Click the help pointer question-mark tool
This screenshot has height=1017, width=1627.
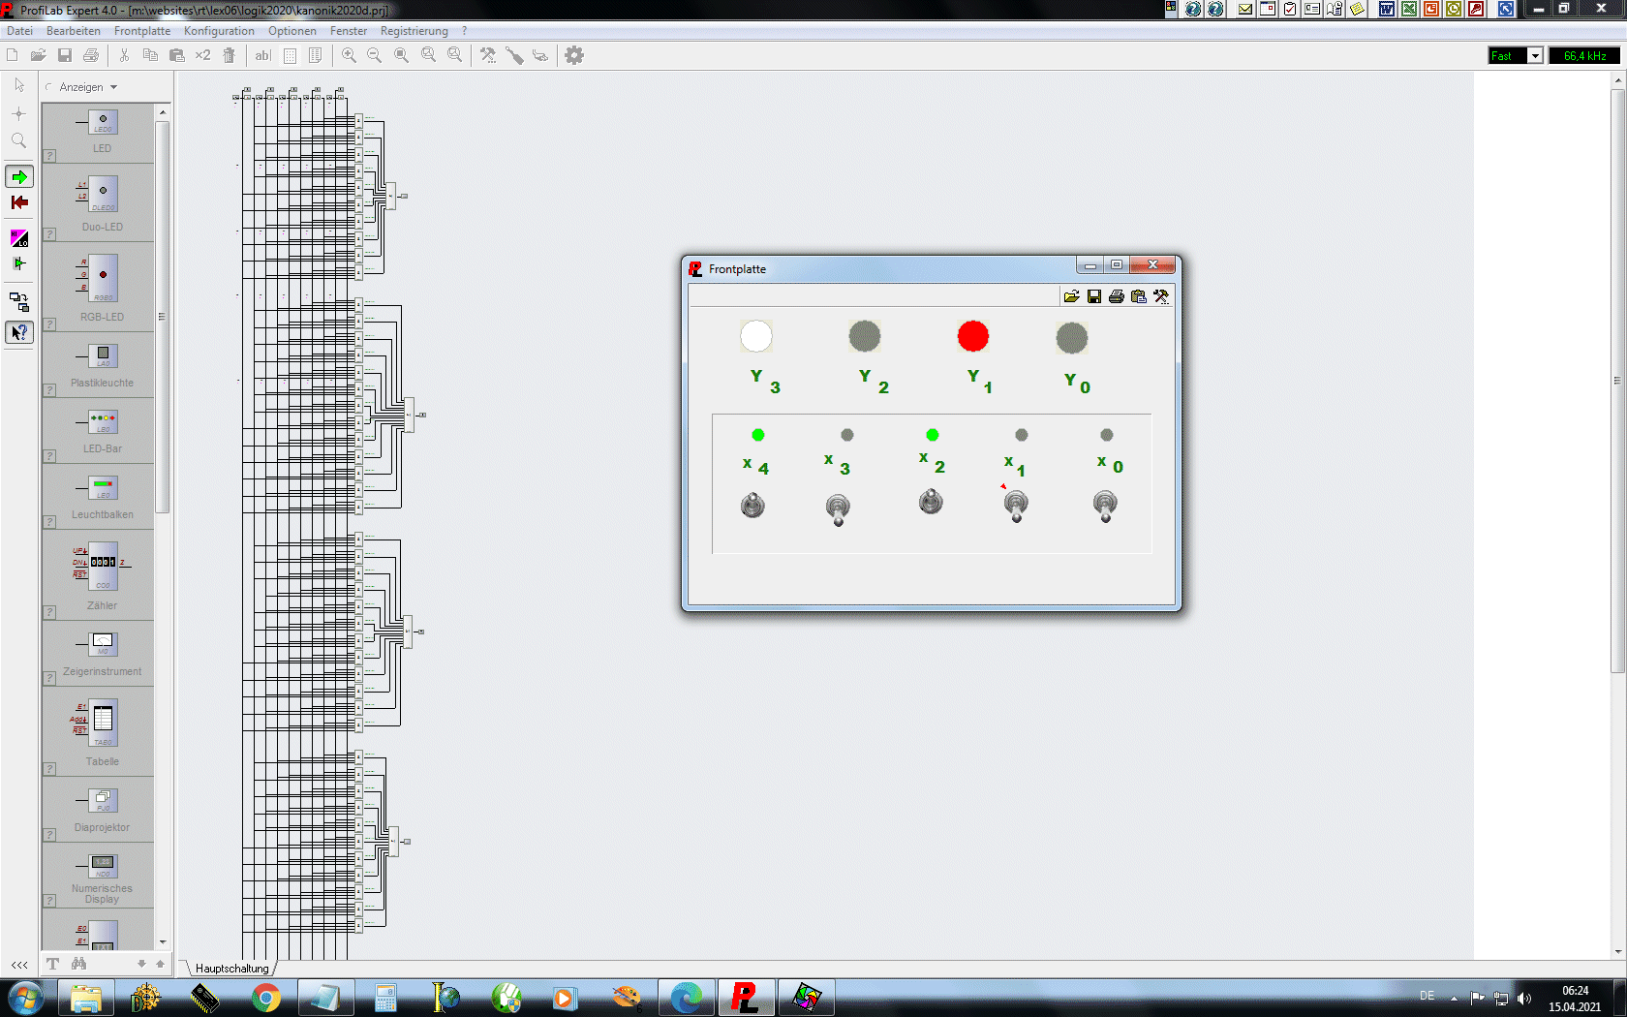(19, 332)
